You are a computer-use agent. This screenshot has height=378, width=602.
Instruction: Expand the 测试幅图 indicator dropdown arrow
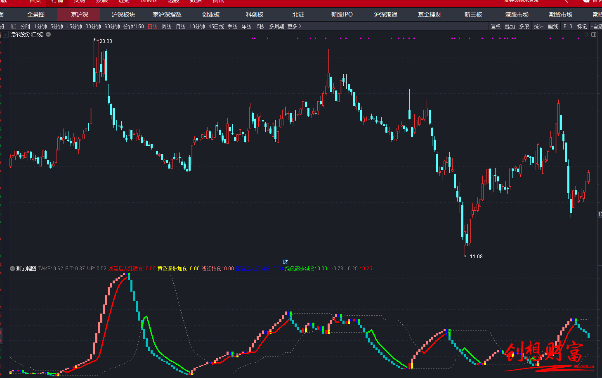pyautogui.click(x=12, y=269)
